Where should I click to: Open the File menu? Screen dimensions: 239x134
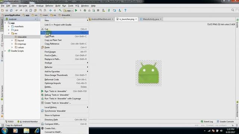pyautogui.click(x=3, y=6)
